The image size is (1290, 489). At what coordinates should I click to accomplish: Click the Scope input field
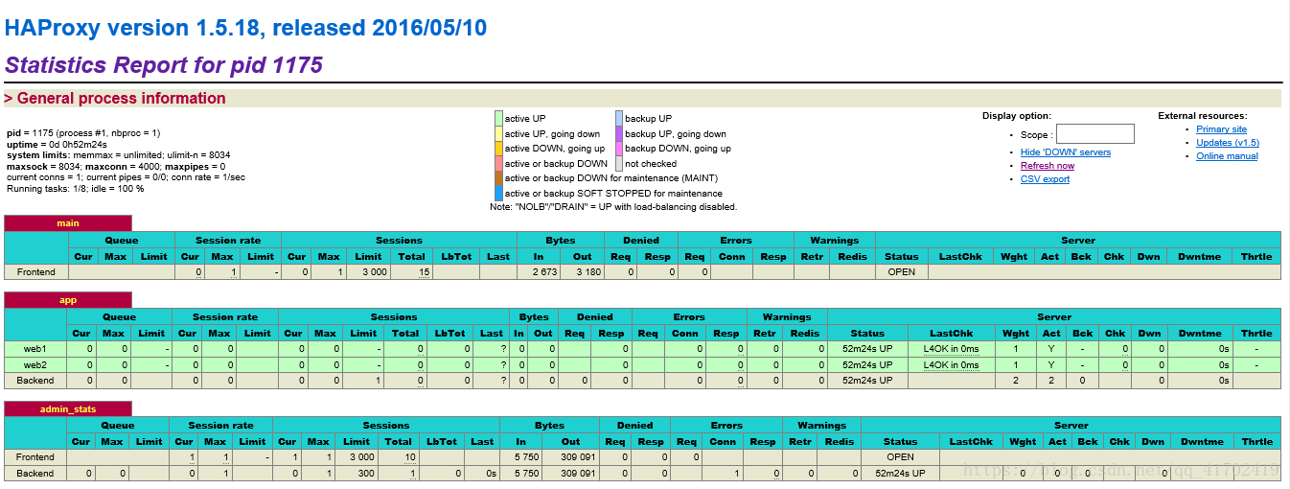coord(1094,134)
